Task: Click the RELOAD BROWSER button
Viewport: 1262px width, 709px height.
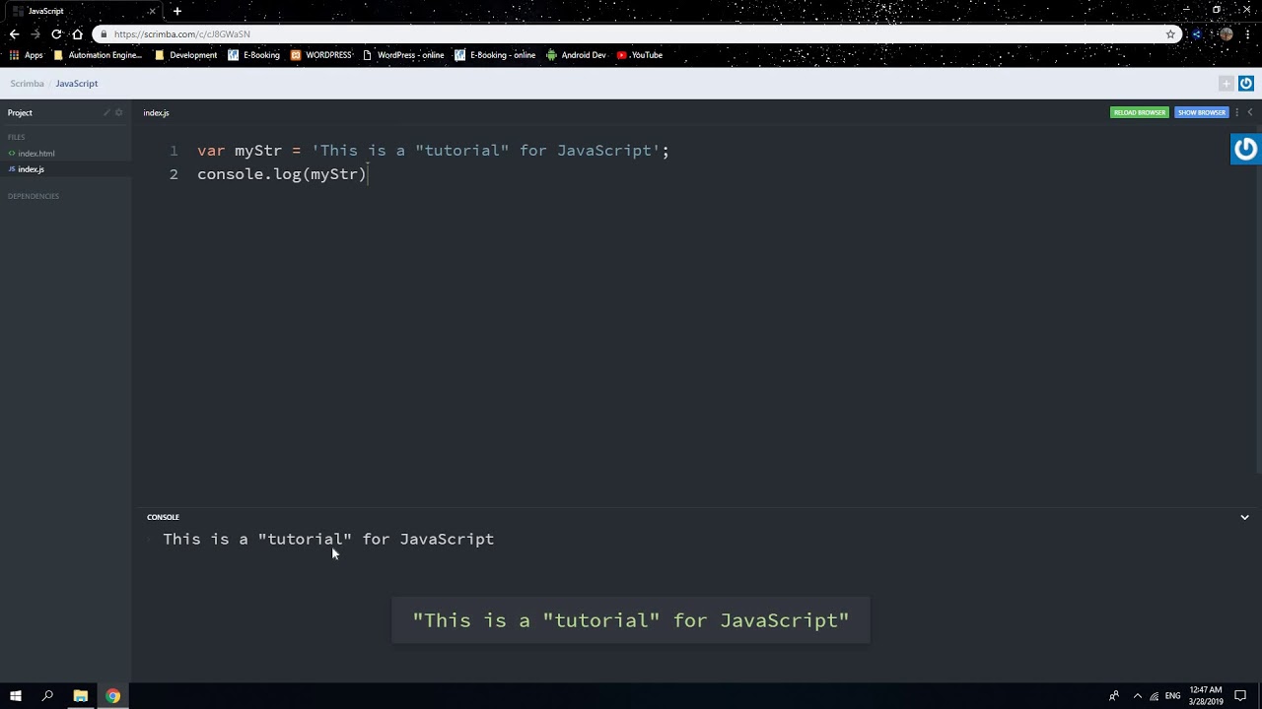Action: [x=1139, y=112]
